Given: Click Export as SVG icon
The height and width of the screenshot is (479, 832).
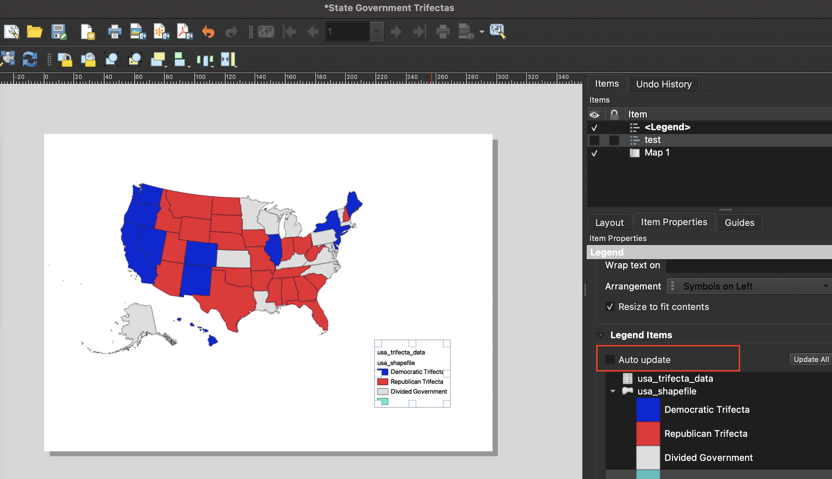Looking at the screenshot, I should 161,32.
